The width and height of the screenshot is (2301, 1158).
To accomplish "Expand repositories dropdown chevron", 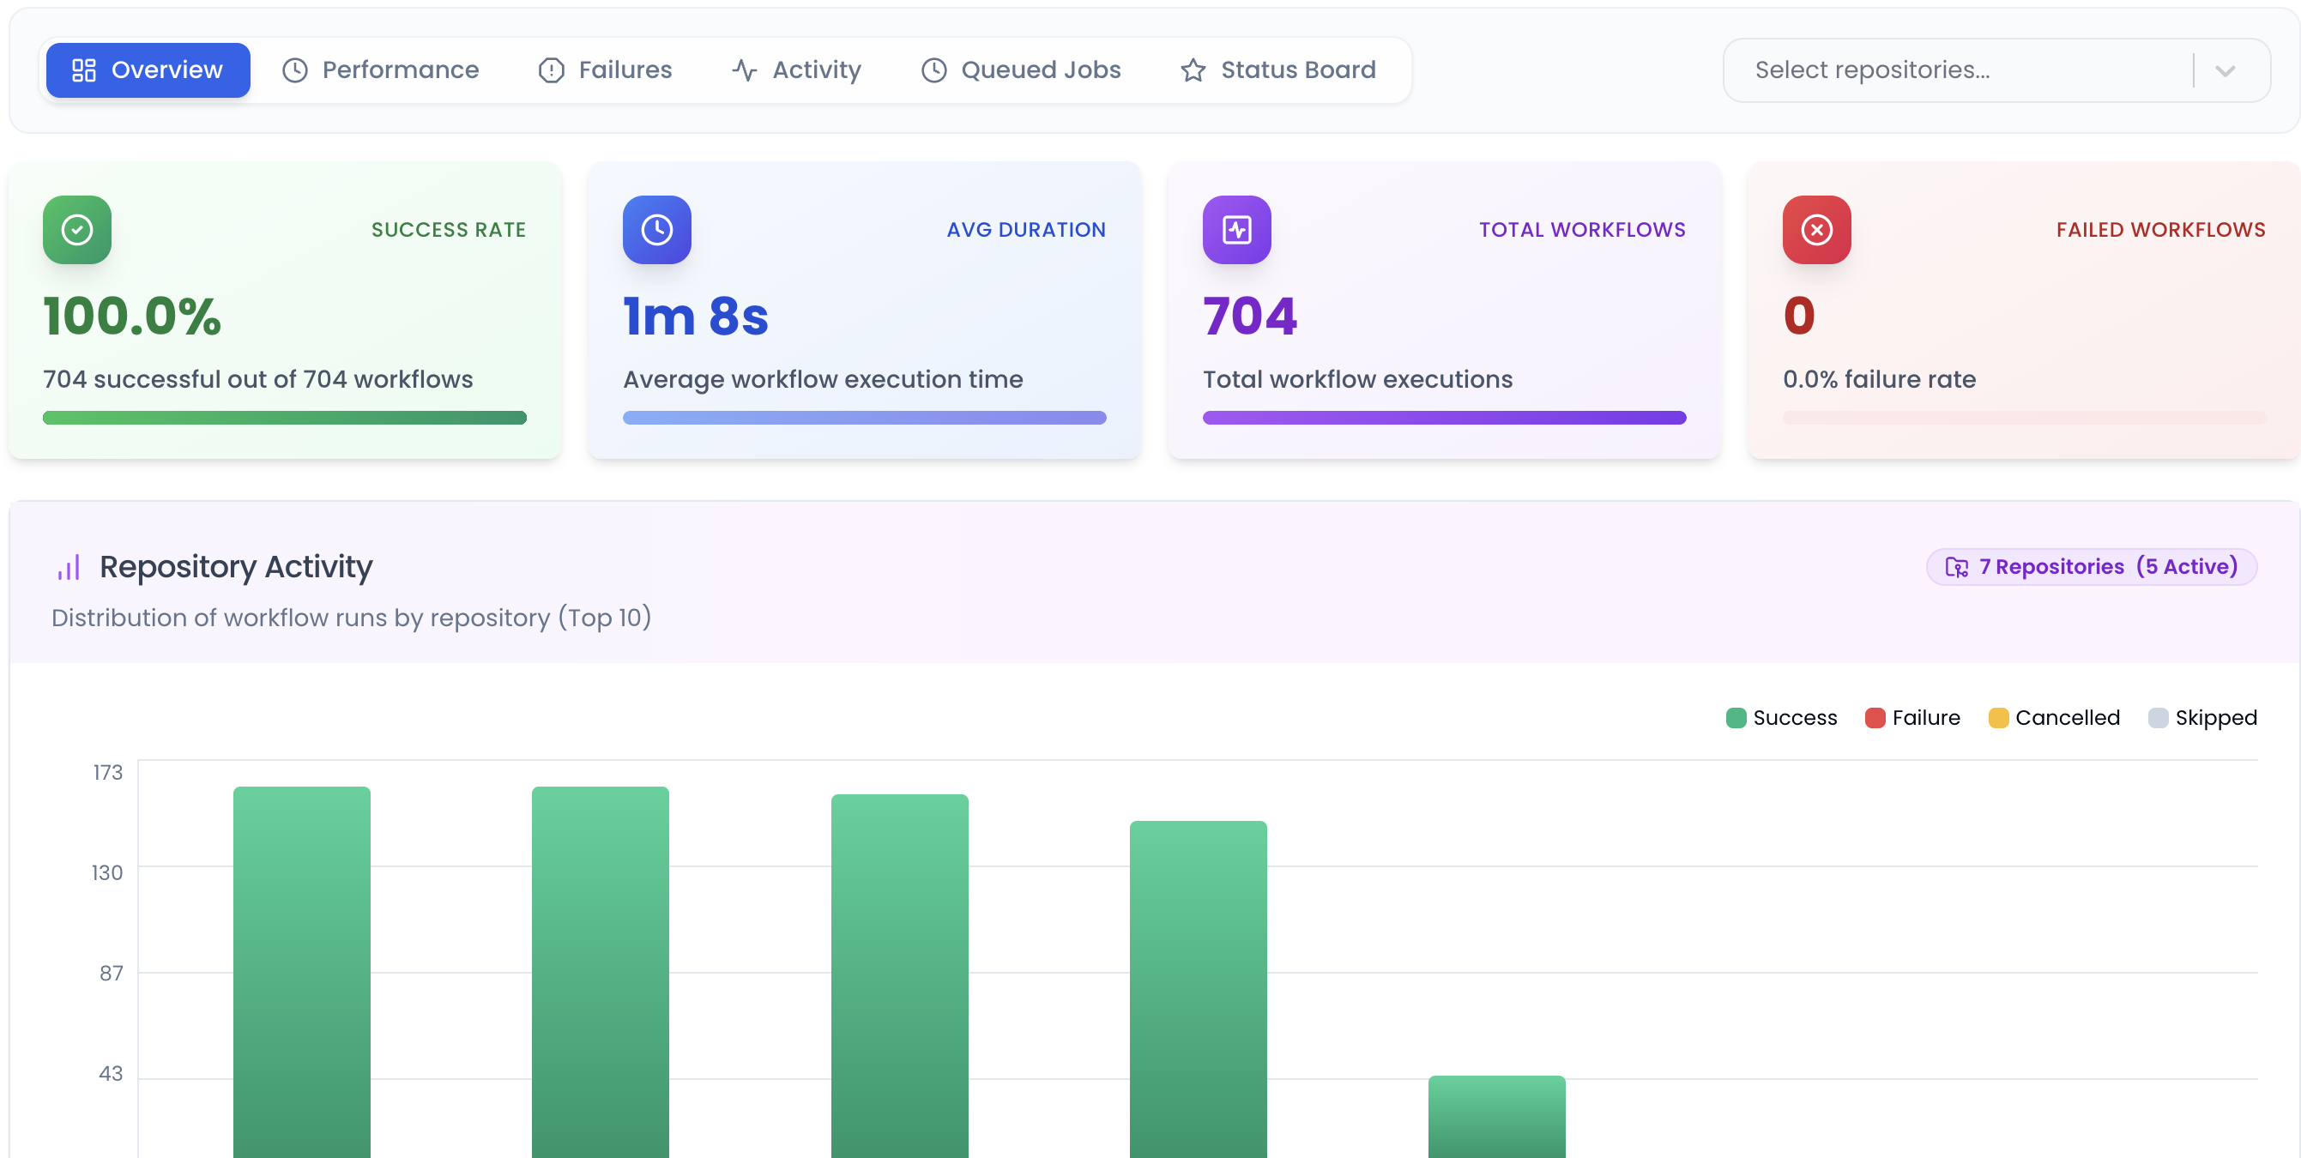I will click(x=2224, y=70).
